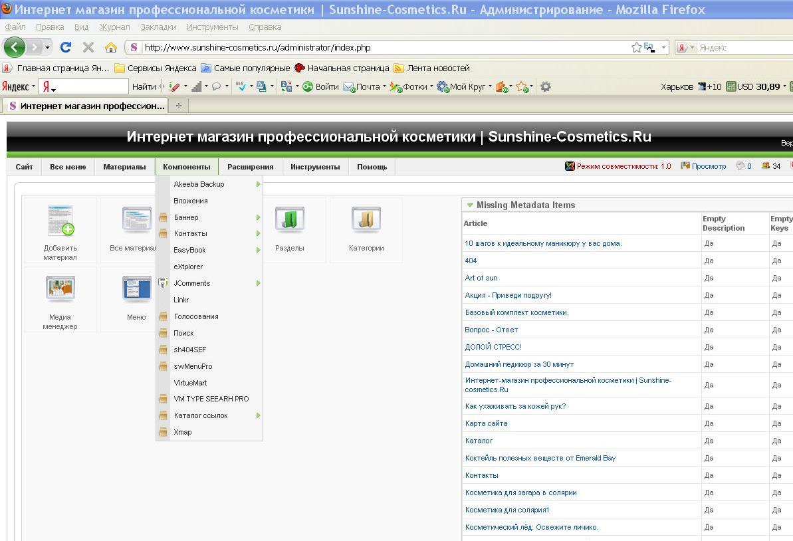Select Голосования from the components menu
793x541 pixels.
coord(196,316)
